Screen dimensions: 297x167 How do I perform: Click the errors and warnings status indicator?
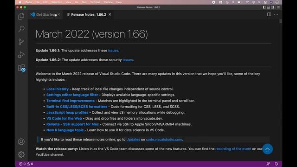(26, 164)
